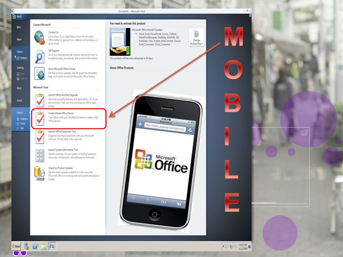Screen dimensions: 343x257
Task: Click the 'About Office Products' heading
Action: pyautogui.click(x=121, y=68)
